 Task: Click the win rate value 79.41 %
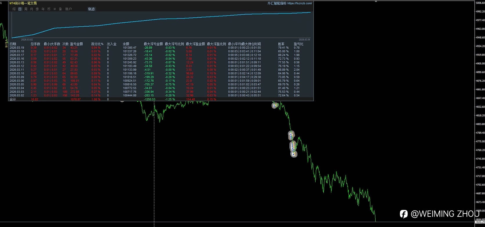(x=283, y=48)
